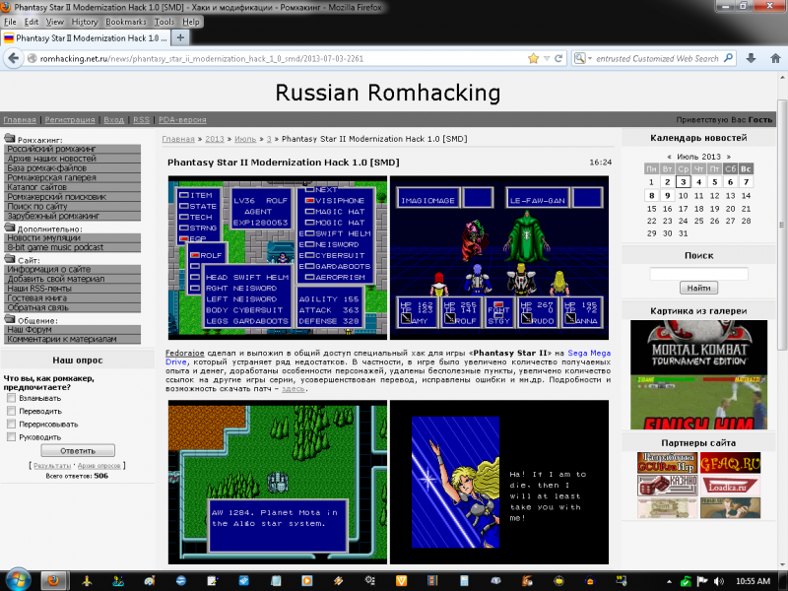Viewport: 788px width, 591px height.
Task: Focus the address bar URL field
Action: [282, 58]
